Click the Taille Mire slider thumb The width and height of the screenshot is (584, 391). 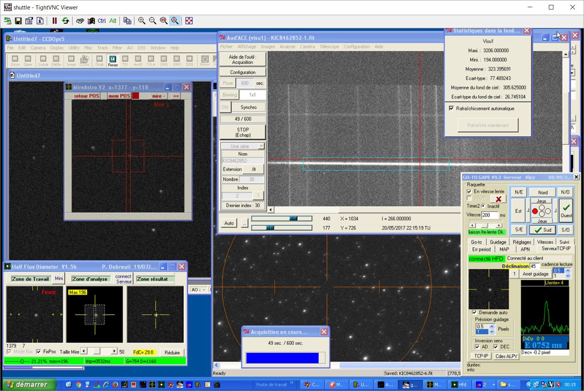pos(97,351)
